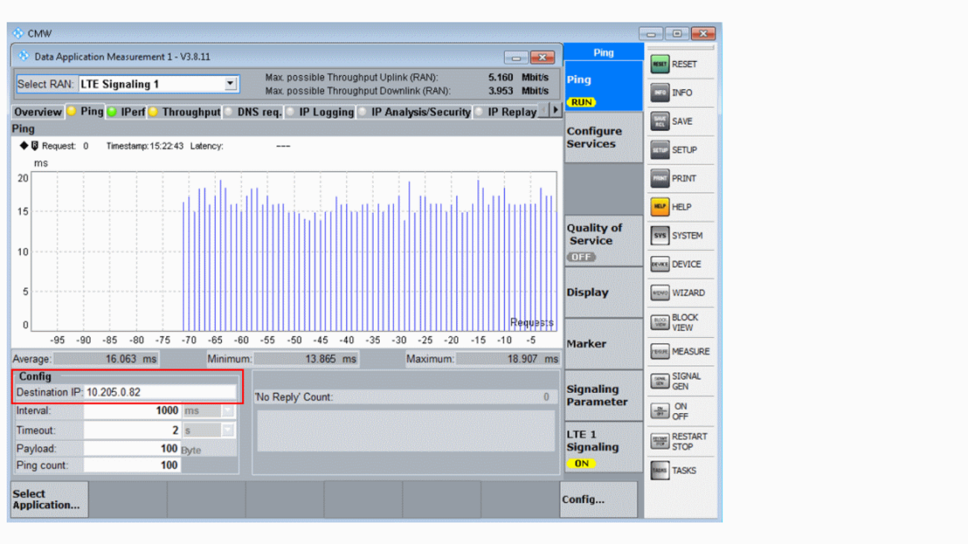Open the SETUP panel icon

click(660, 150)
